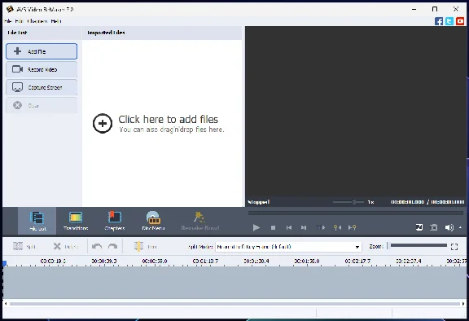Click the left arrow of the timeline scrollbar
469x321 pixels.
6,304
